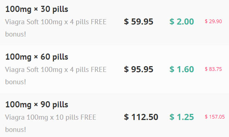Click the $ 95.95 package price
229x137 pixels.
tap(138, 69)
